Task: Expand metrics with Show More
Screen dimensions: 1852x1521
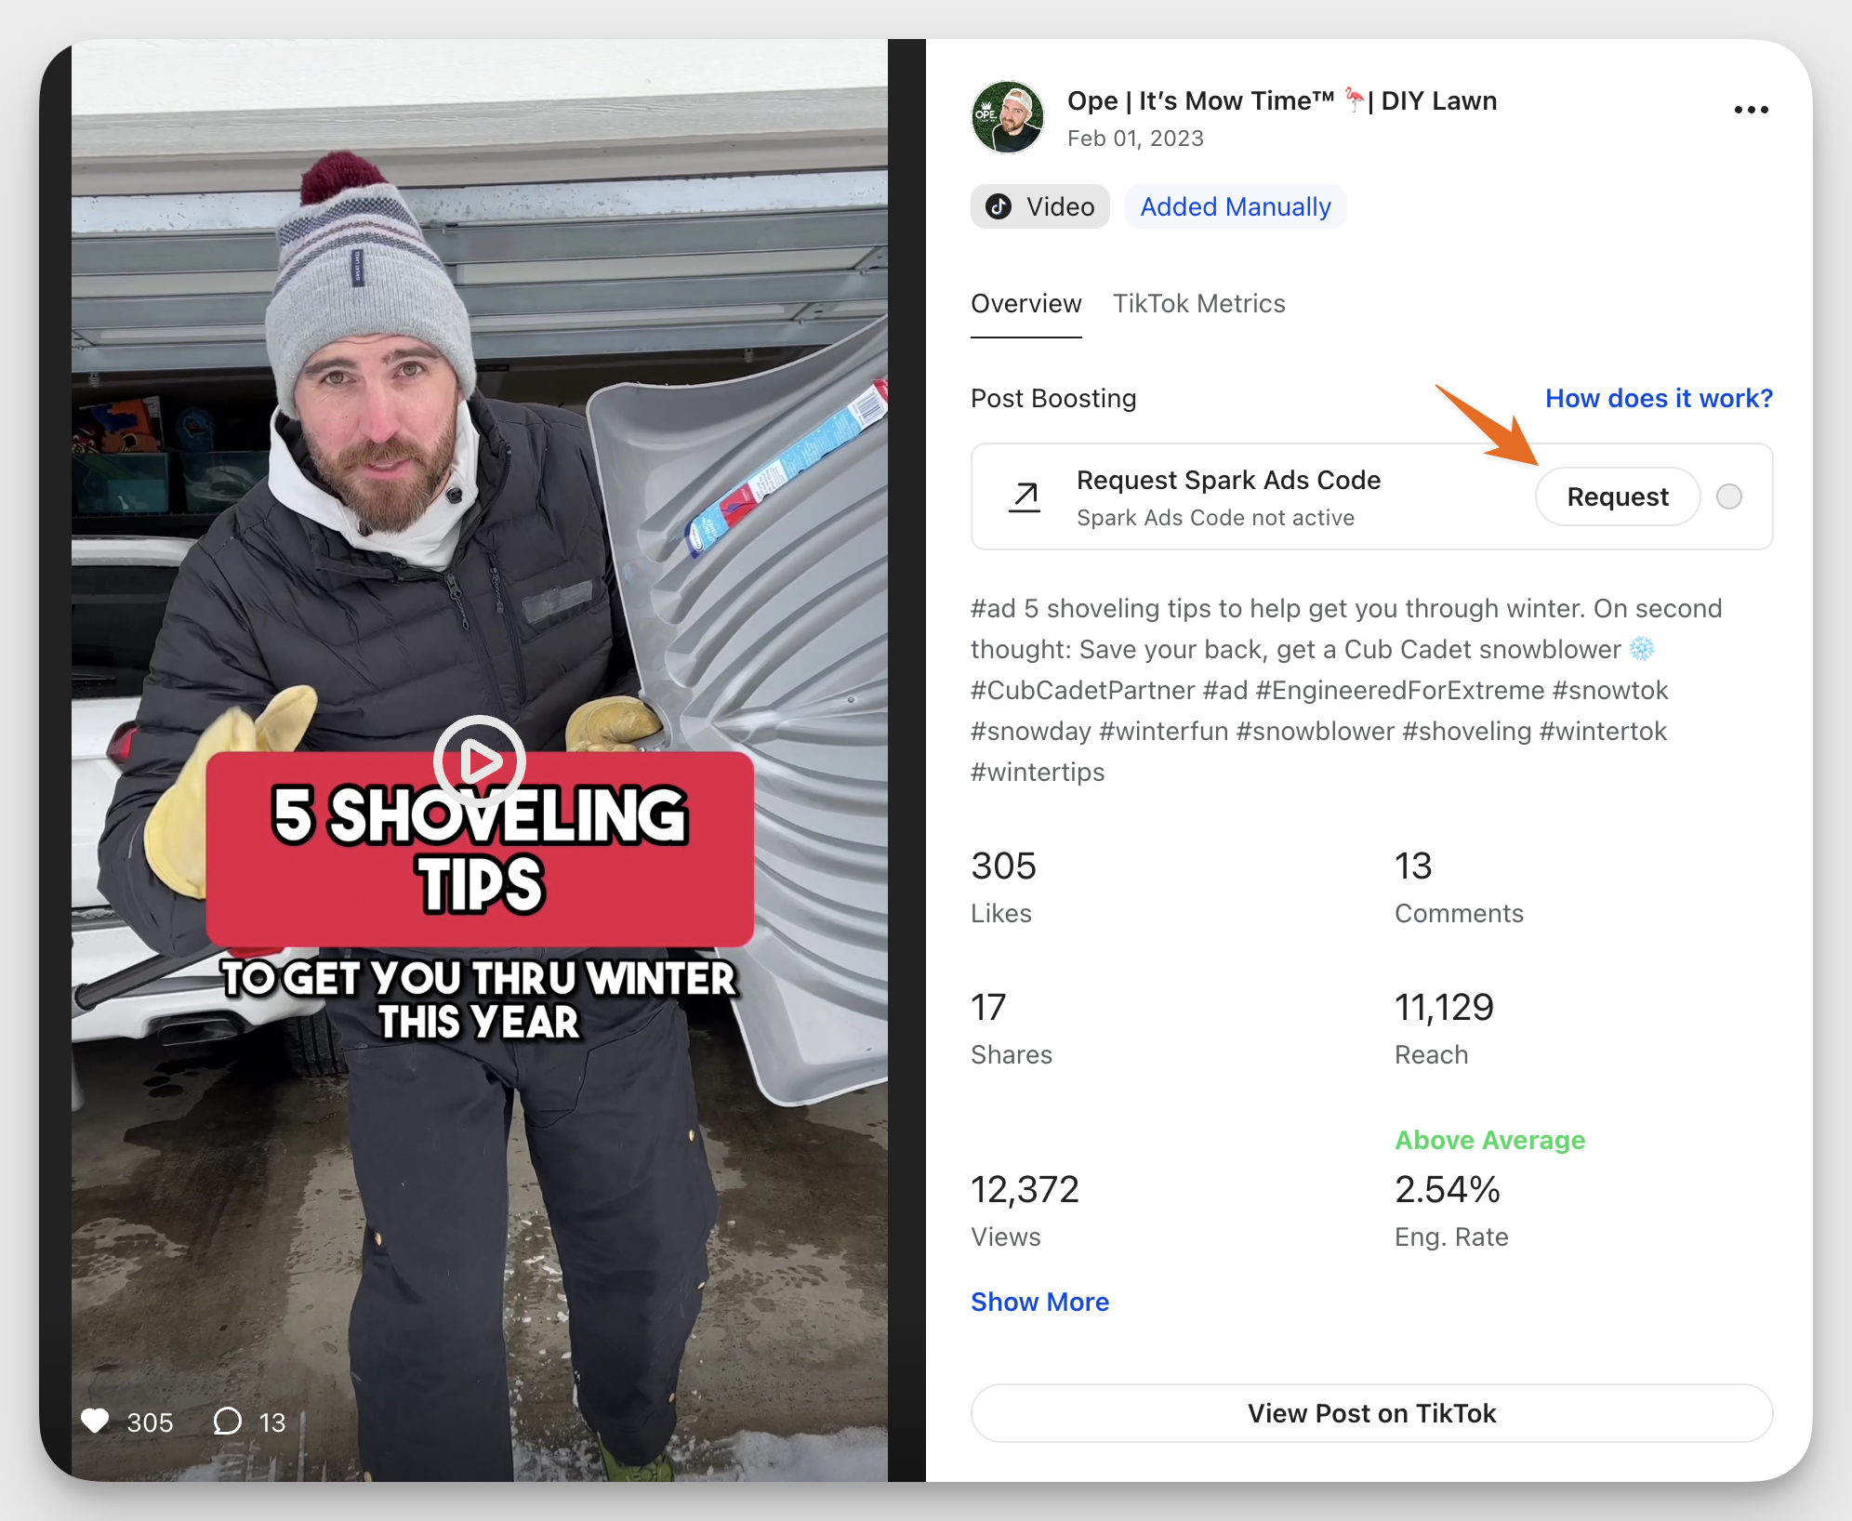Action: tap(1039, 1302)
